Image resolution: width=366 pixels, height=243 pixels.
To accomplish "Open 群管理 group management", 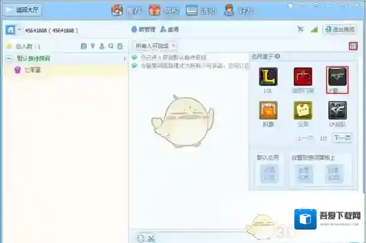I will tap(143, 30).
